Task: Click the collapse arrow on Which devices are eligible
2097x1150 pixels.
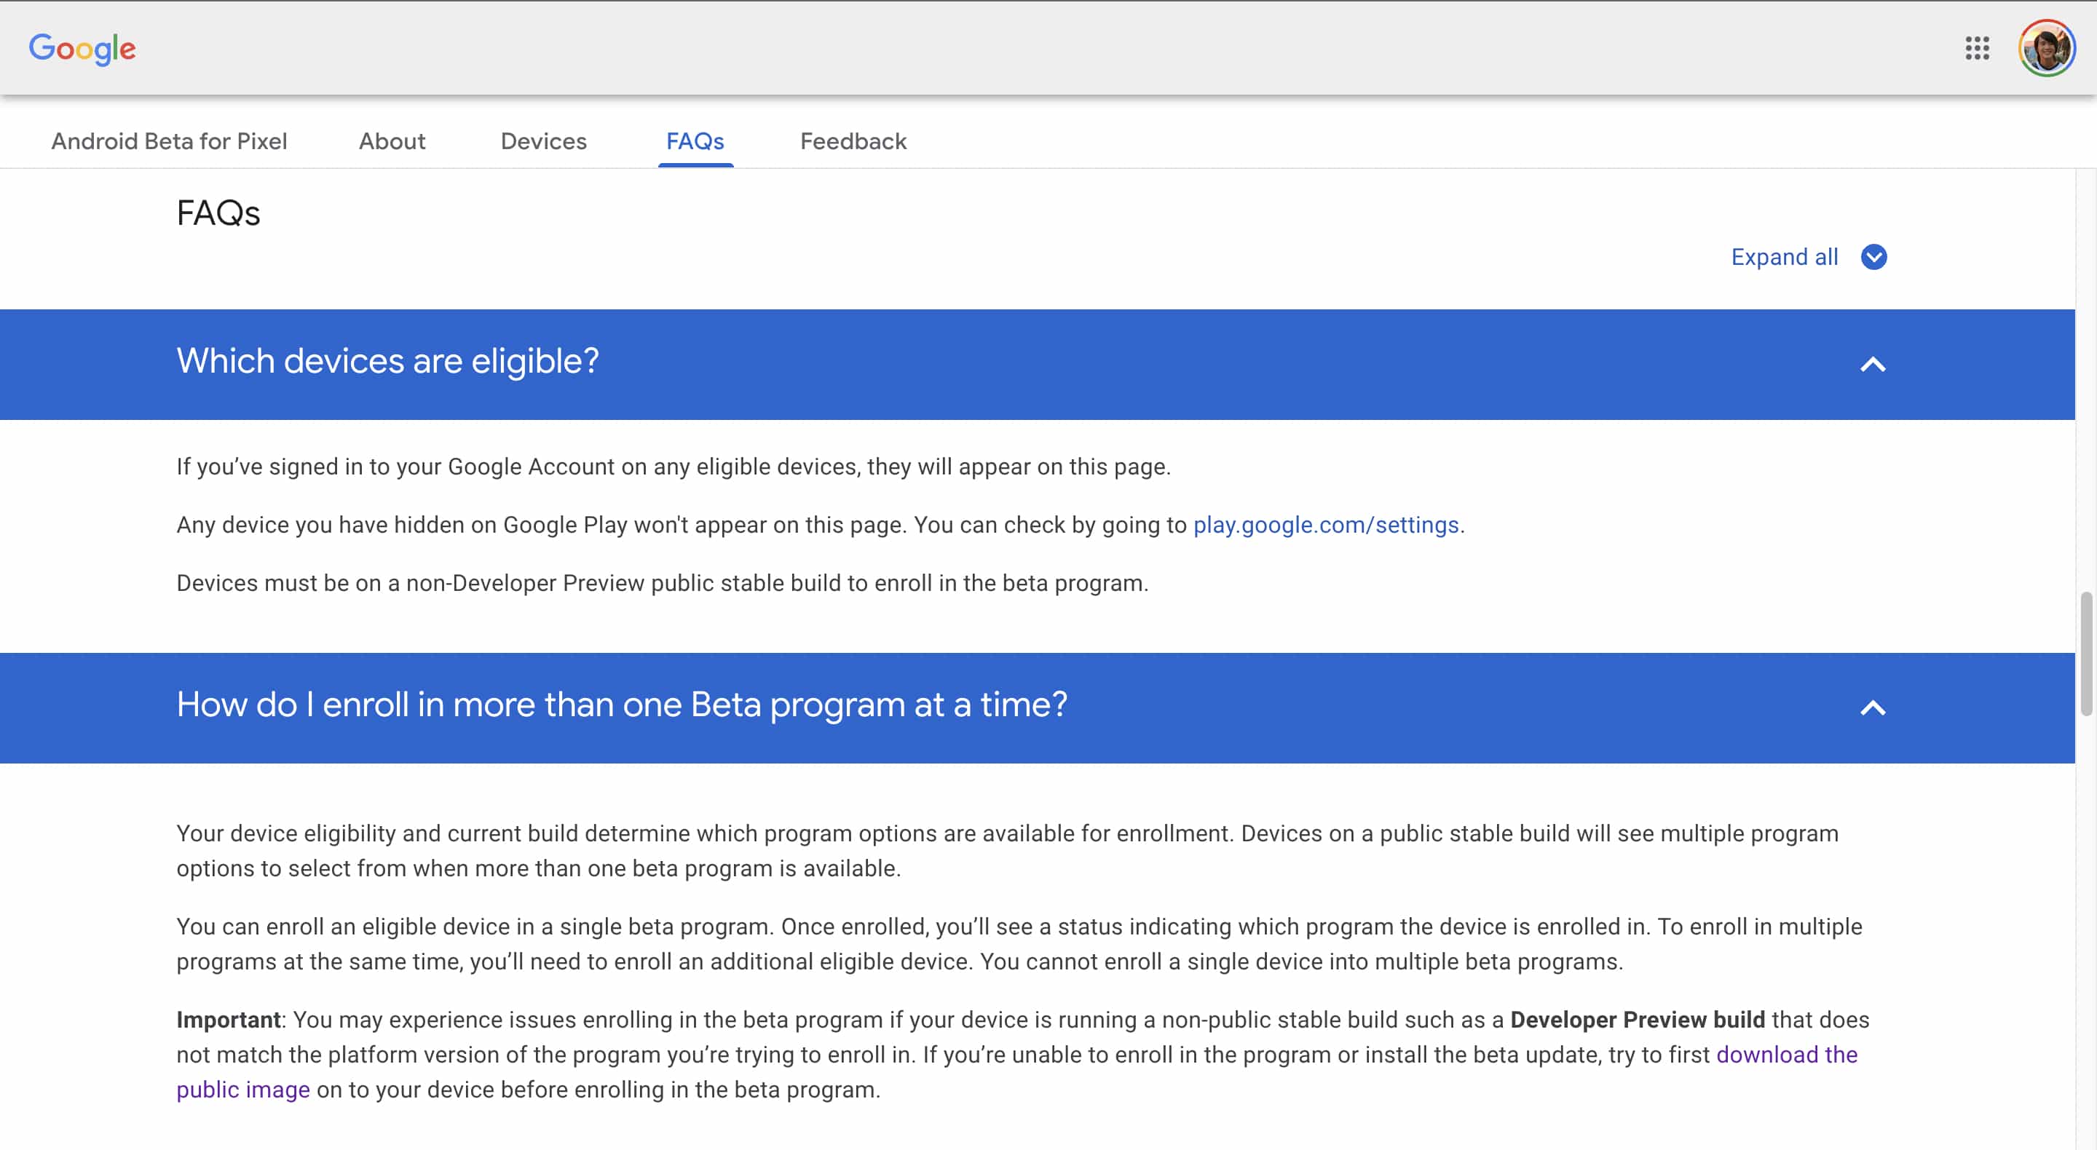Action: (1875, 364)
